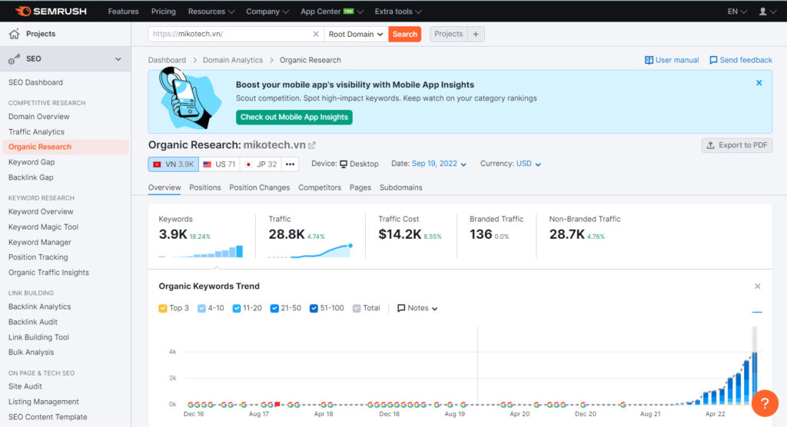This screenshot has width=787, height=427.
Task: Open the Currency USD dropdown
Action: [x=528, y=164]
